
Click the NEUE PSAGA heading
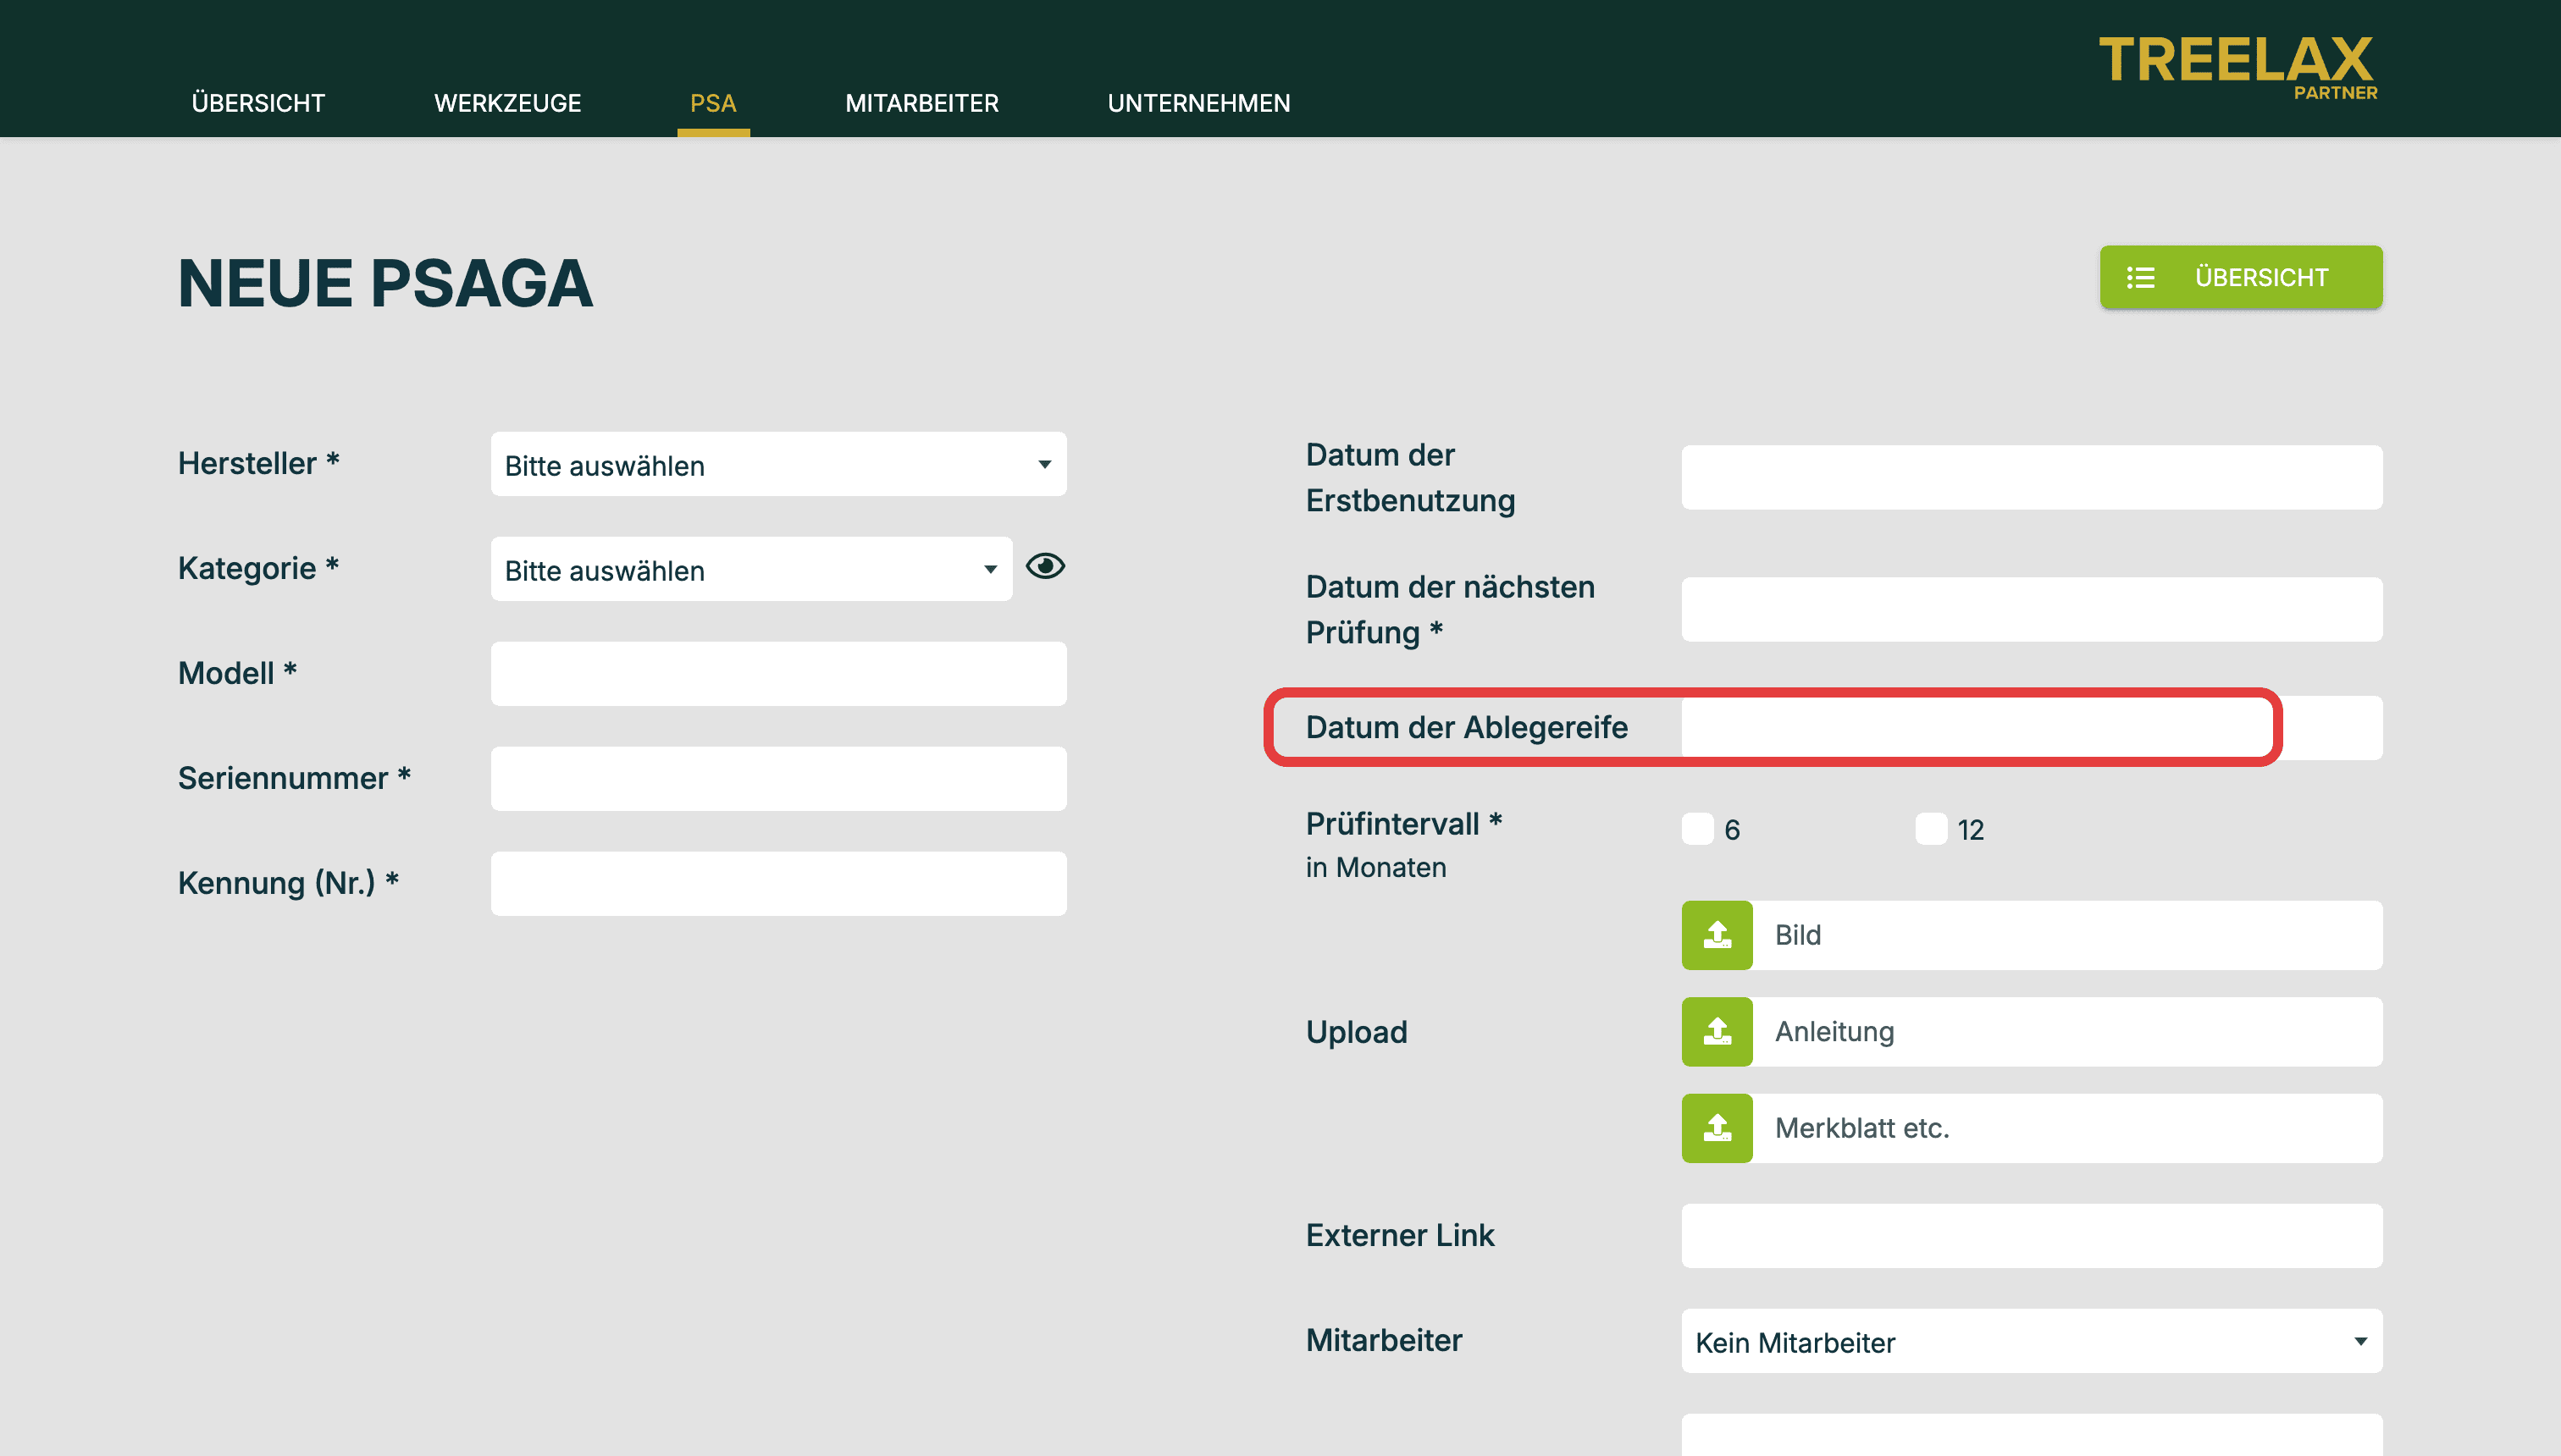coord(385,283)
